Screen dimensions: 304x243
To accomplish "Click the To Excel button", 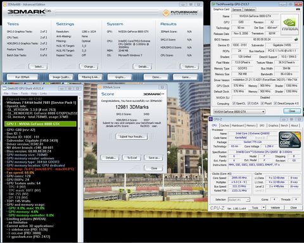I will pos(132,158).
